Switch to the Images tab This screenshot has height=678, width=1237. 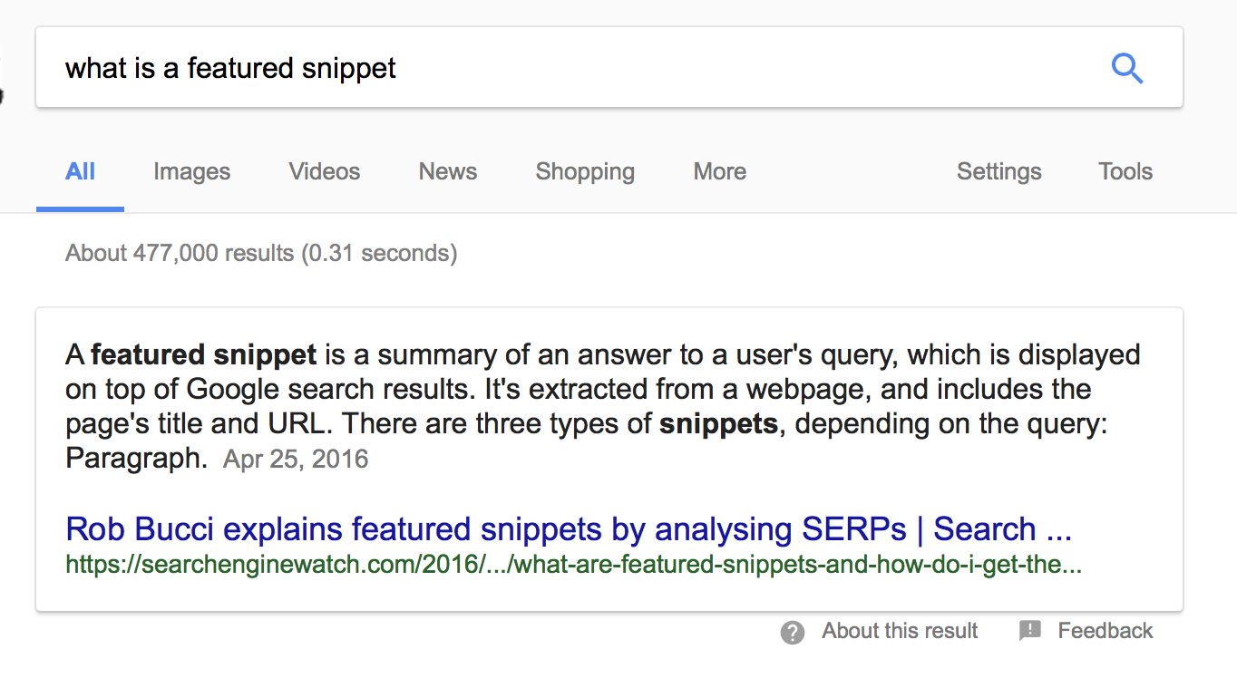[x=191, y=171]
